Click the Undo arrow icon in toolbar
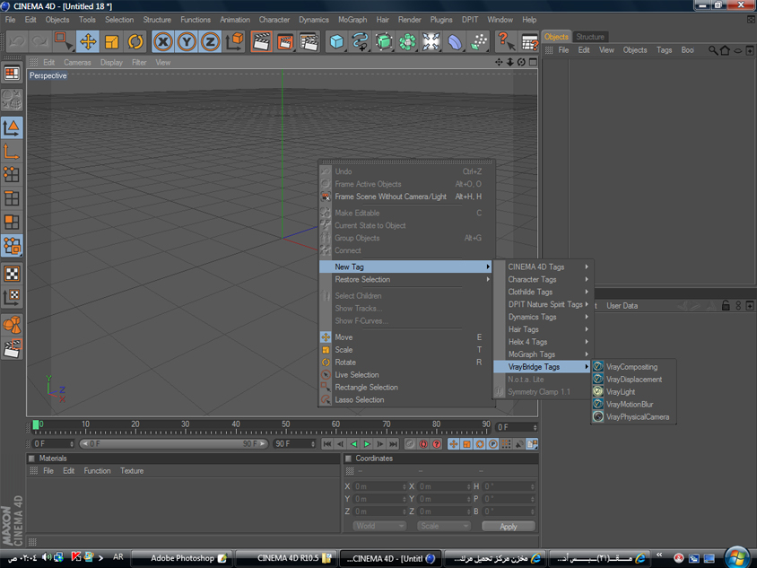 coord(17,41)
